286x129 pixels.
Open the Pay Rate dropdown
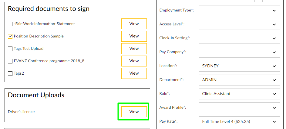coord(239,122)
